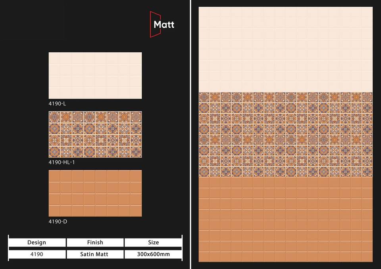Screen dimensions: 381x269
Task: Select the 4190-L cream tile thumbnail
Action: click(95, 75)
